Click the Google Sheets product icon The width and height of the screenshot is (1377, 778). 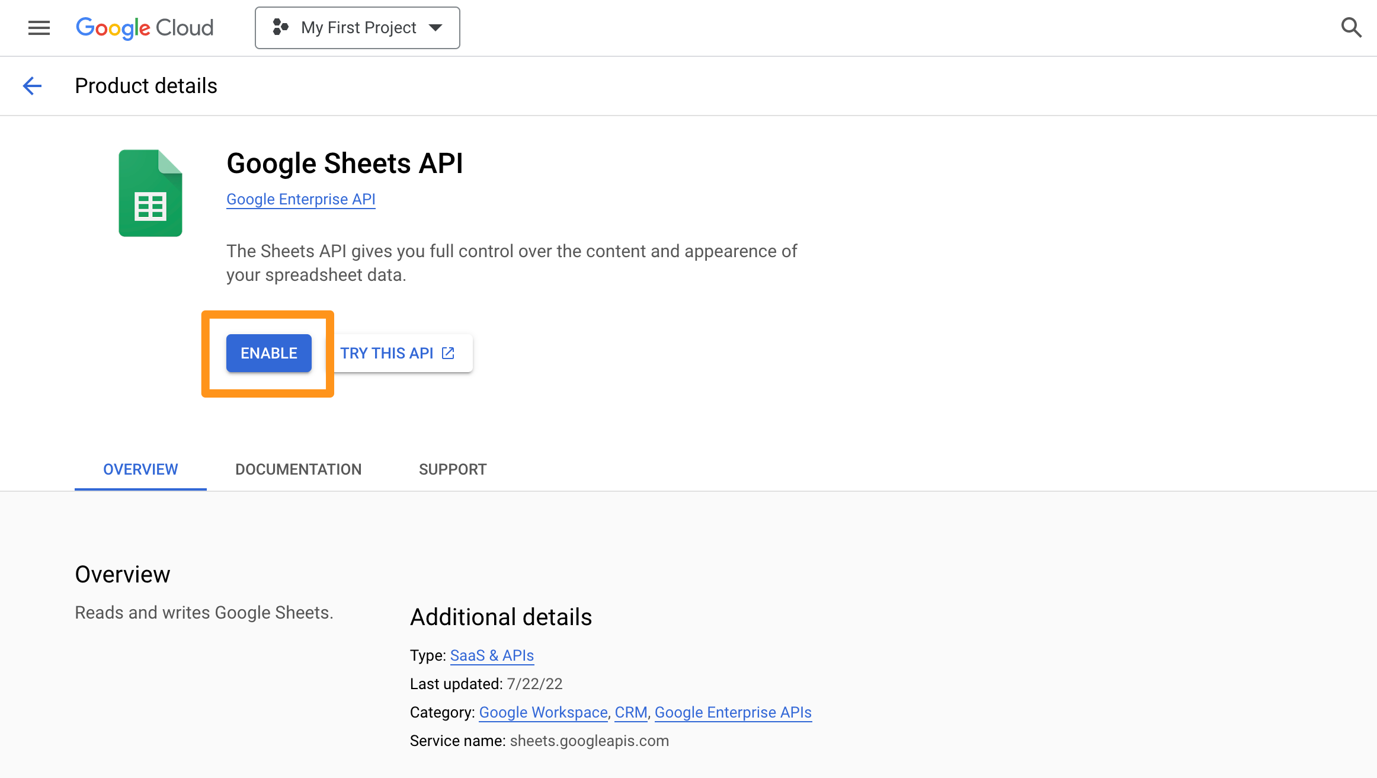coord(150,193)
